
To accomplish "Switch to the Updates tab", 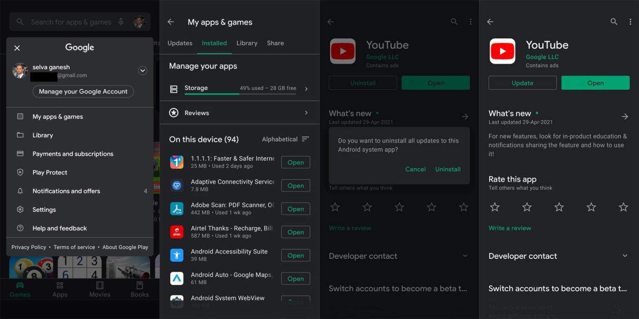I will pos(180,43).
